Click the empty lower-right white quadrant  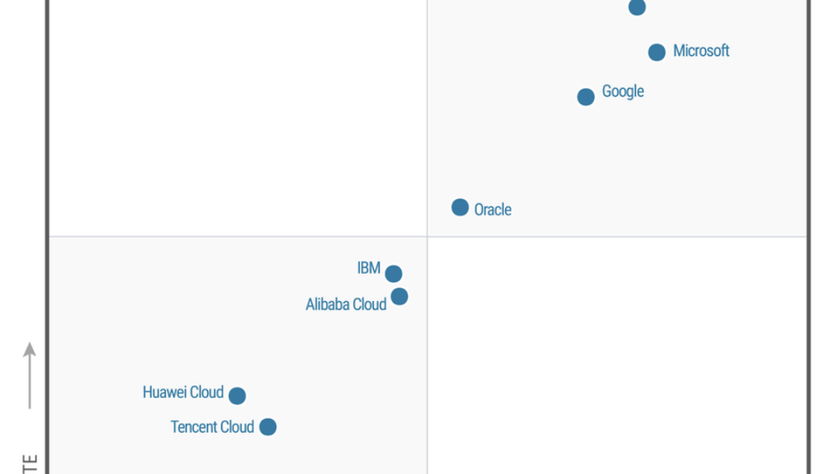616,357
